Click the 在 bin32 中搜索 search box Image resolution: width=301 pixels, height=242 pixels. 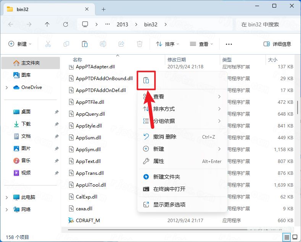pyautogui.click(x=267, y=24)
